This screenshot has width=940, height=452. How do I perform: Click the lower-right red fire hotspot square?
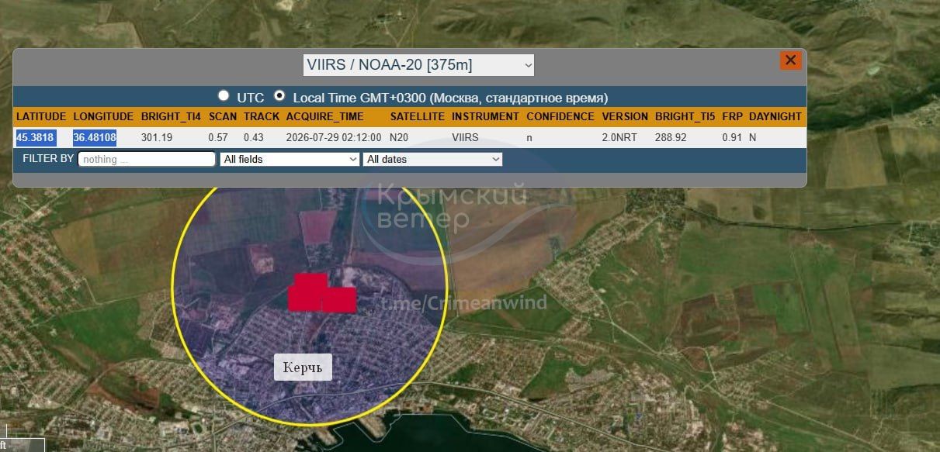[338, 300]
